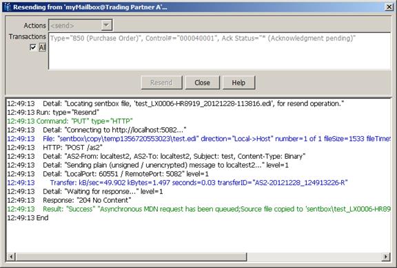Click the left arrow of horizontal scrollbar
Viewport: 397px width, 268px height.
[x=11, y=257]
